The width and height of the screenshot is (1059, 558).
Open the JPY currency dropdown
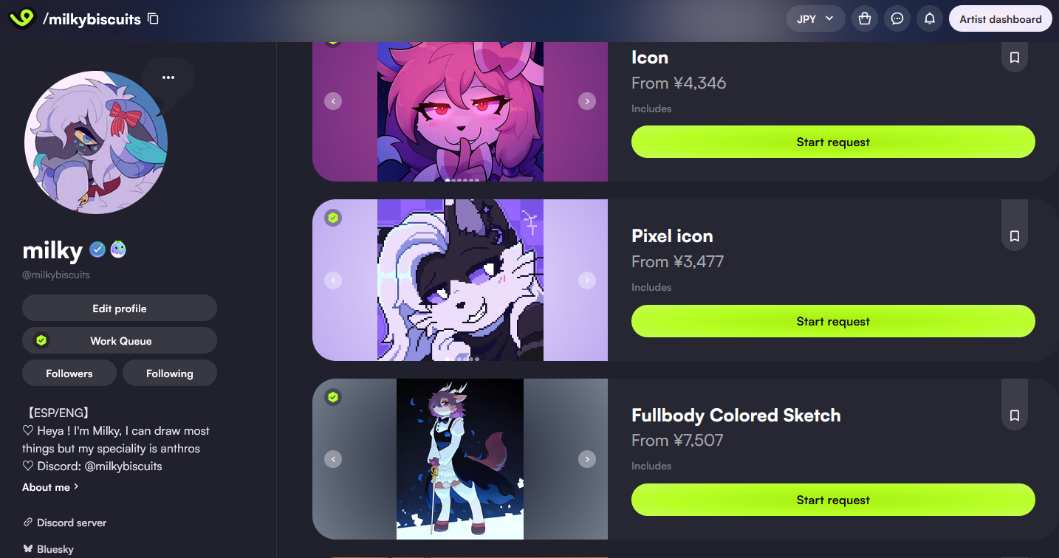pyautogui.click(x=815, y=19)
